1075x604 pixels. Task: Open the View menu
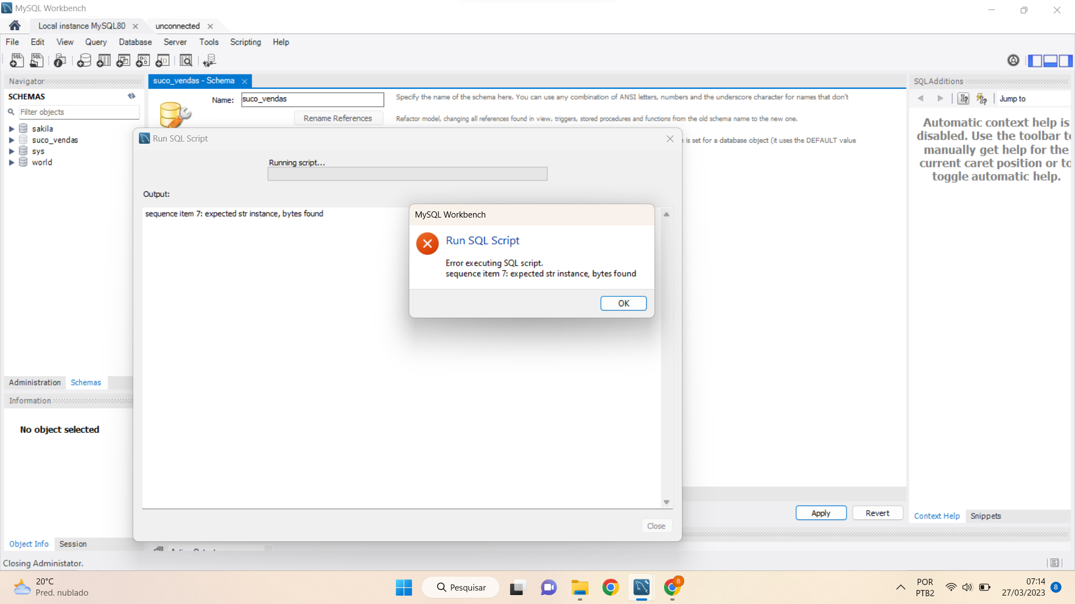coord(65,42)
